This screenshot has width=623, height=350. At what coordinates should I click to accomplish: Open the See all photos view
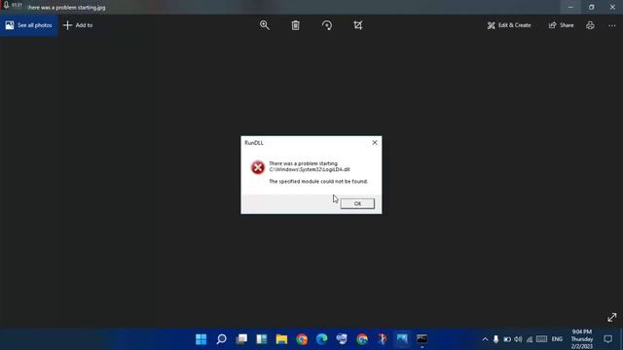(28, 25)
